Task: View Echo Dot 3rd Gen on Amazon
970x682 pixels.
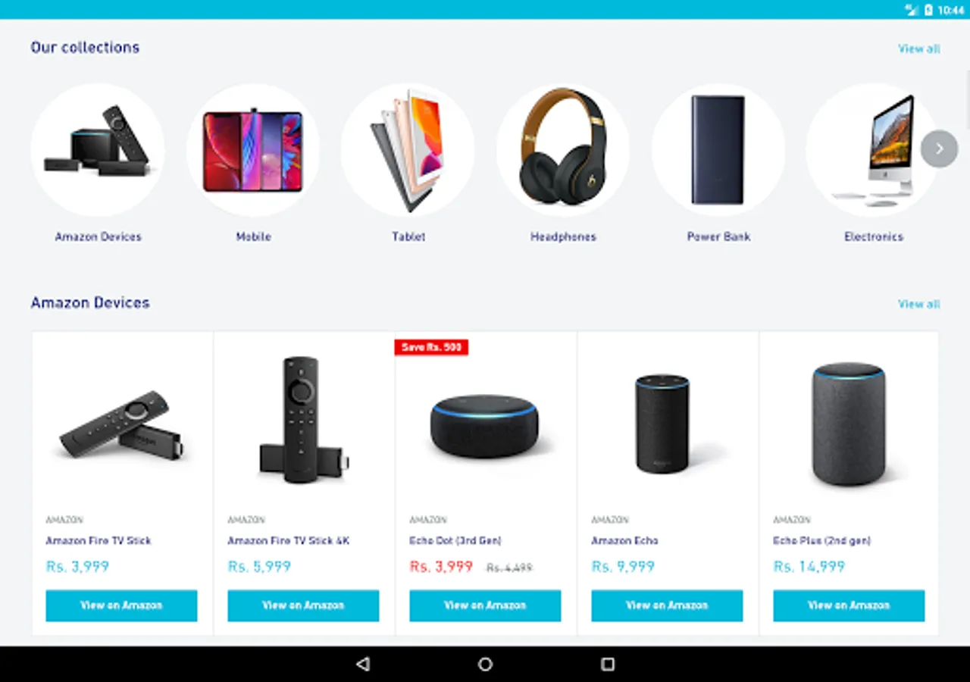Action: (x=485, y=605)
